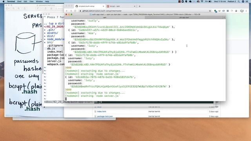Open the Notification Center list icon
Viewport: 251px width, 141px height.
(247, 2)
